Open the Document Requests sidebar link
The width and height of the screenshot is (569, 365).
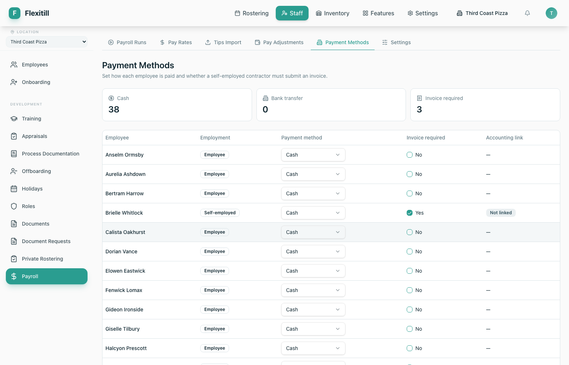[47, 241]
